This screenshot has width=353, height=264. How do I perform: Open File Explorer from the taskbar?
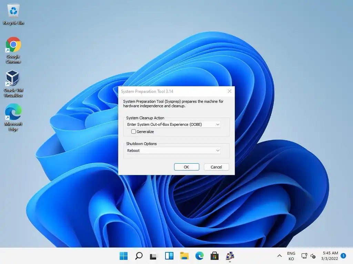coord(184,256)
